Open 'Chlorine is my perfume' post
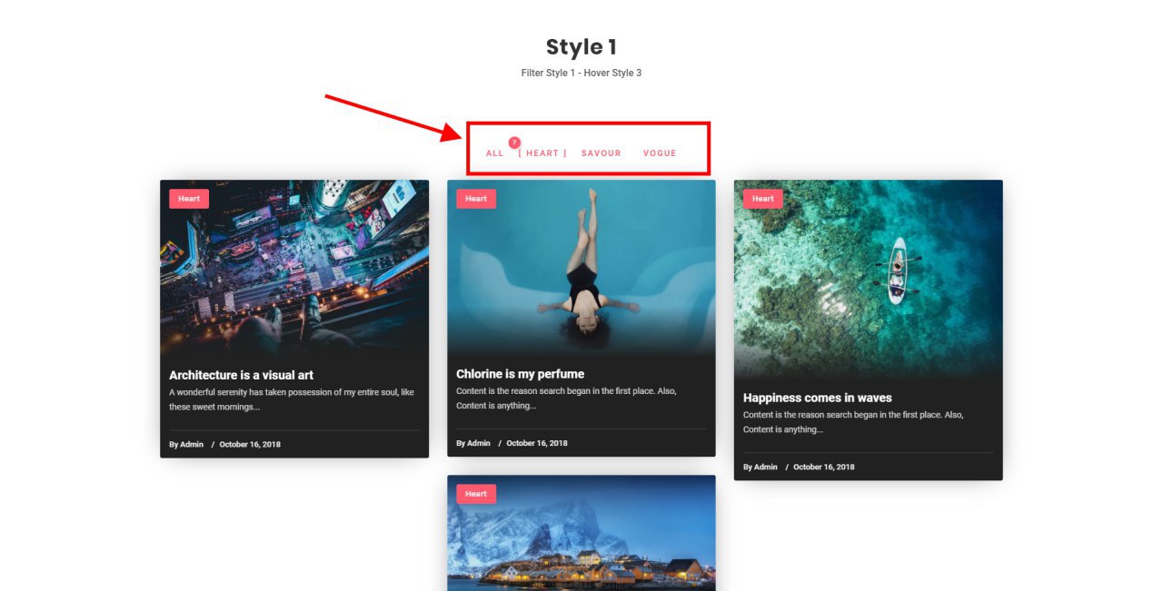The width and height of the screenshot is (1163, 591). pyautogui.click(x=520, y=374)
